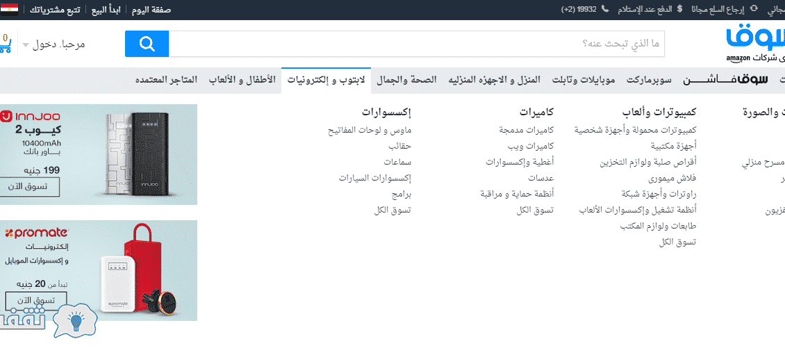Viewport: 785px width, 348px height.
Task: Select حقائب
Action: pos(399,146)
